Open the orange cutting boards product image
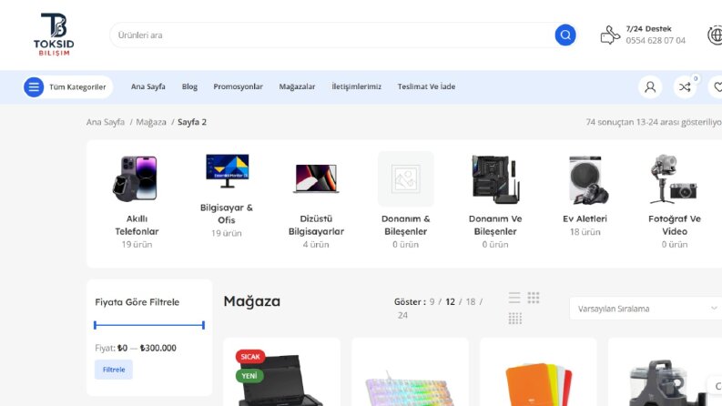 pos(538,382)
